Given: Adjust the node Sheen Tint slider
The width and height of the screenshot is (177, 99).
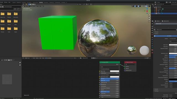Looking at the screenshot, I should pyautogui.click(x=110, y=92).
